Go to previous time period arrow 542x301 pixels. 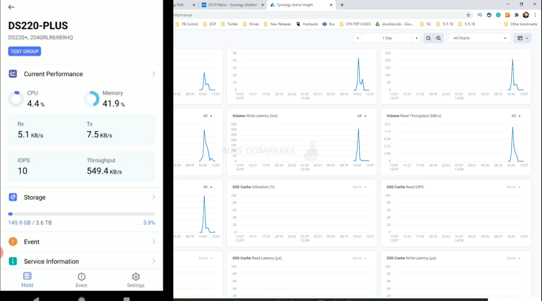(358, 38)
